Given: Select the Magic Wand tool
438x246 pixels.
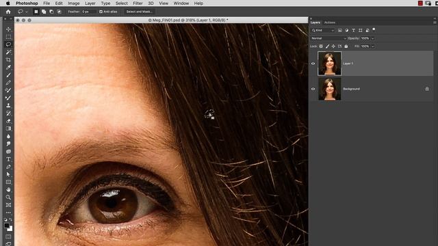Looking at the screenshot, I should pos(8,52).
